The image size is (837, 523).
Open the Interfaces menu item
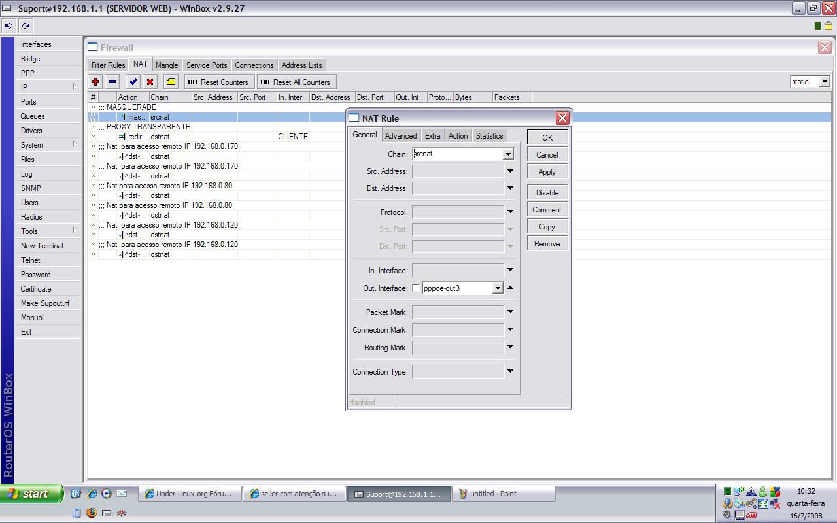[48, 44]
